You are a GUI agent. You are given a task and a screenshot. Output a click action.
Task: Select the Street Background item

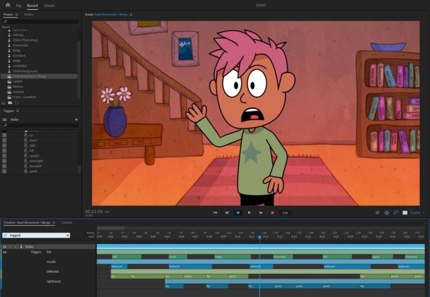tap(25, 71)
